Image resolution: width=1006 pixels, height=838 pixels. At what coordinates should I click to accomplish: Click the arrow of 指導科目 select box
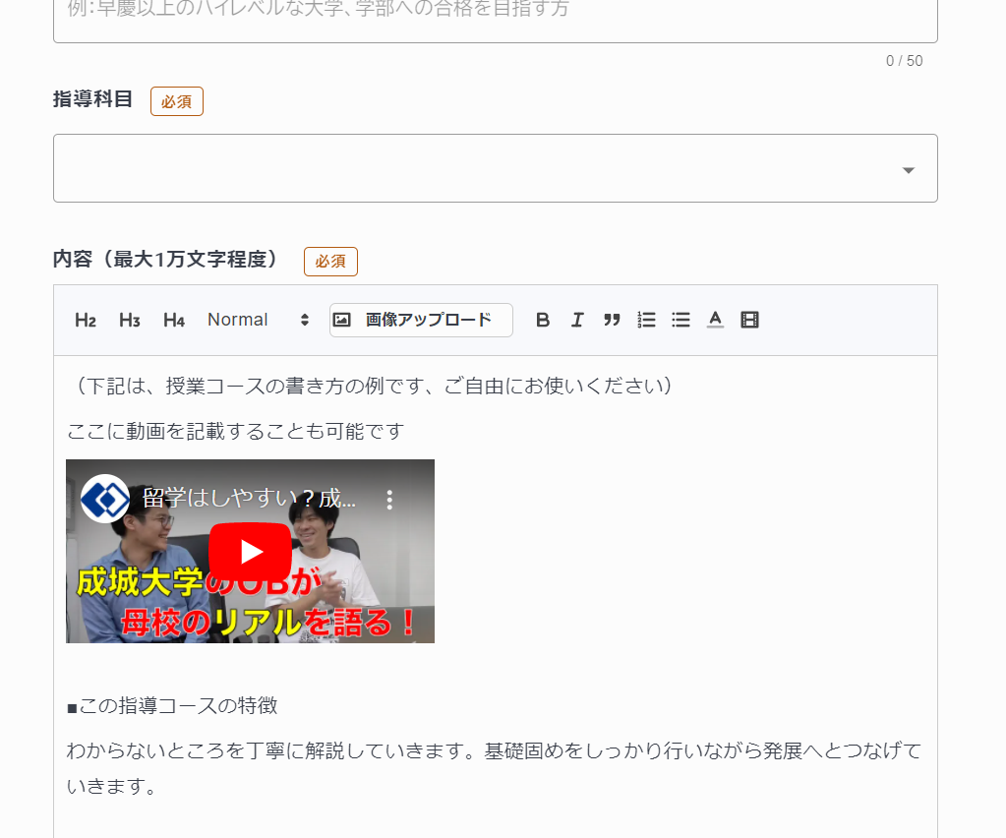[908, 170]
